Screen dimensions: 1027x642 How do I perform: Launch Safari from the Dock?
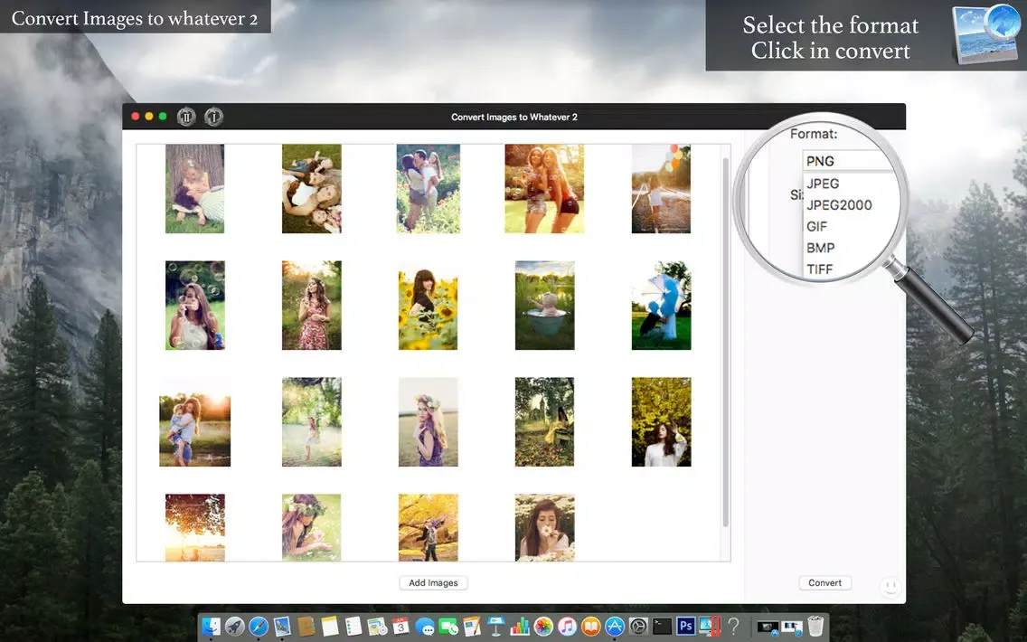coord(259,625)
